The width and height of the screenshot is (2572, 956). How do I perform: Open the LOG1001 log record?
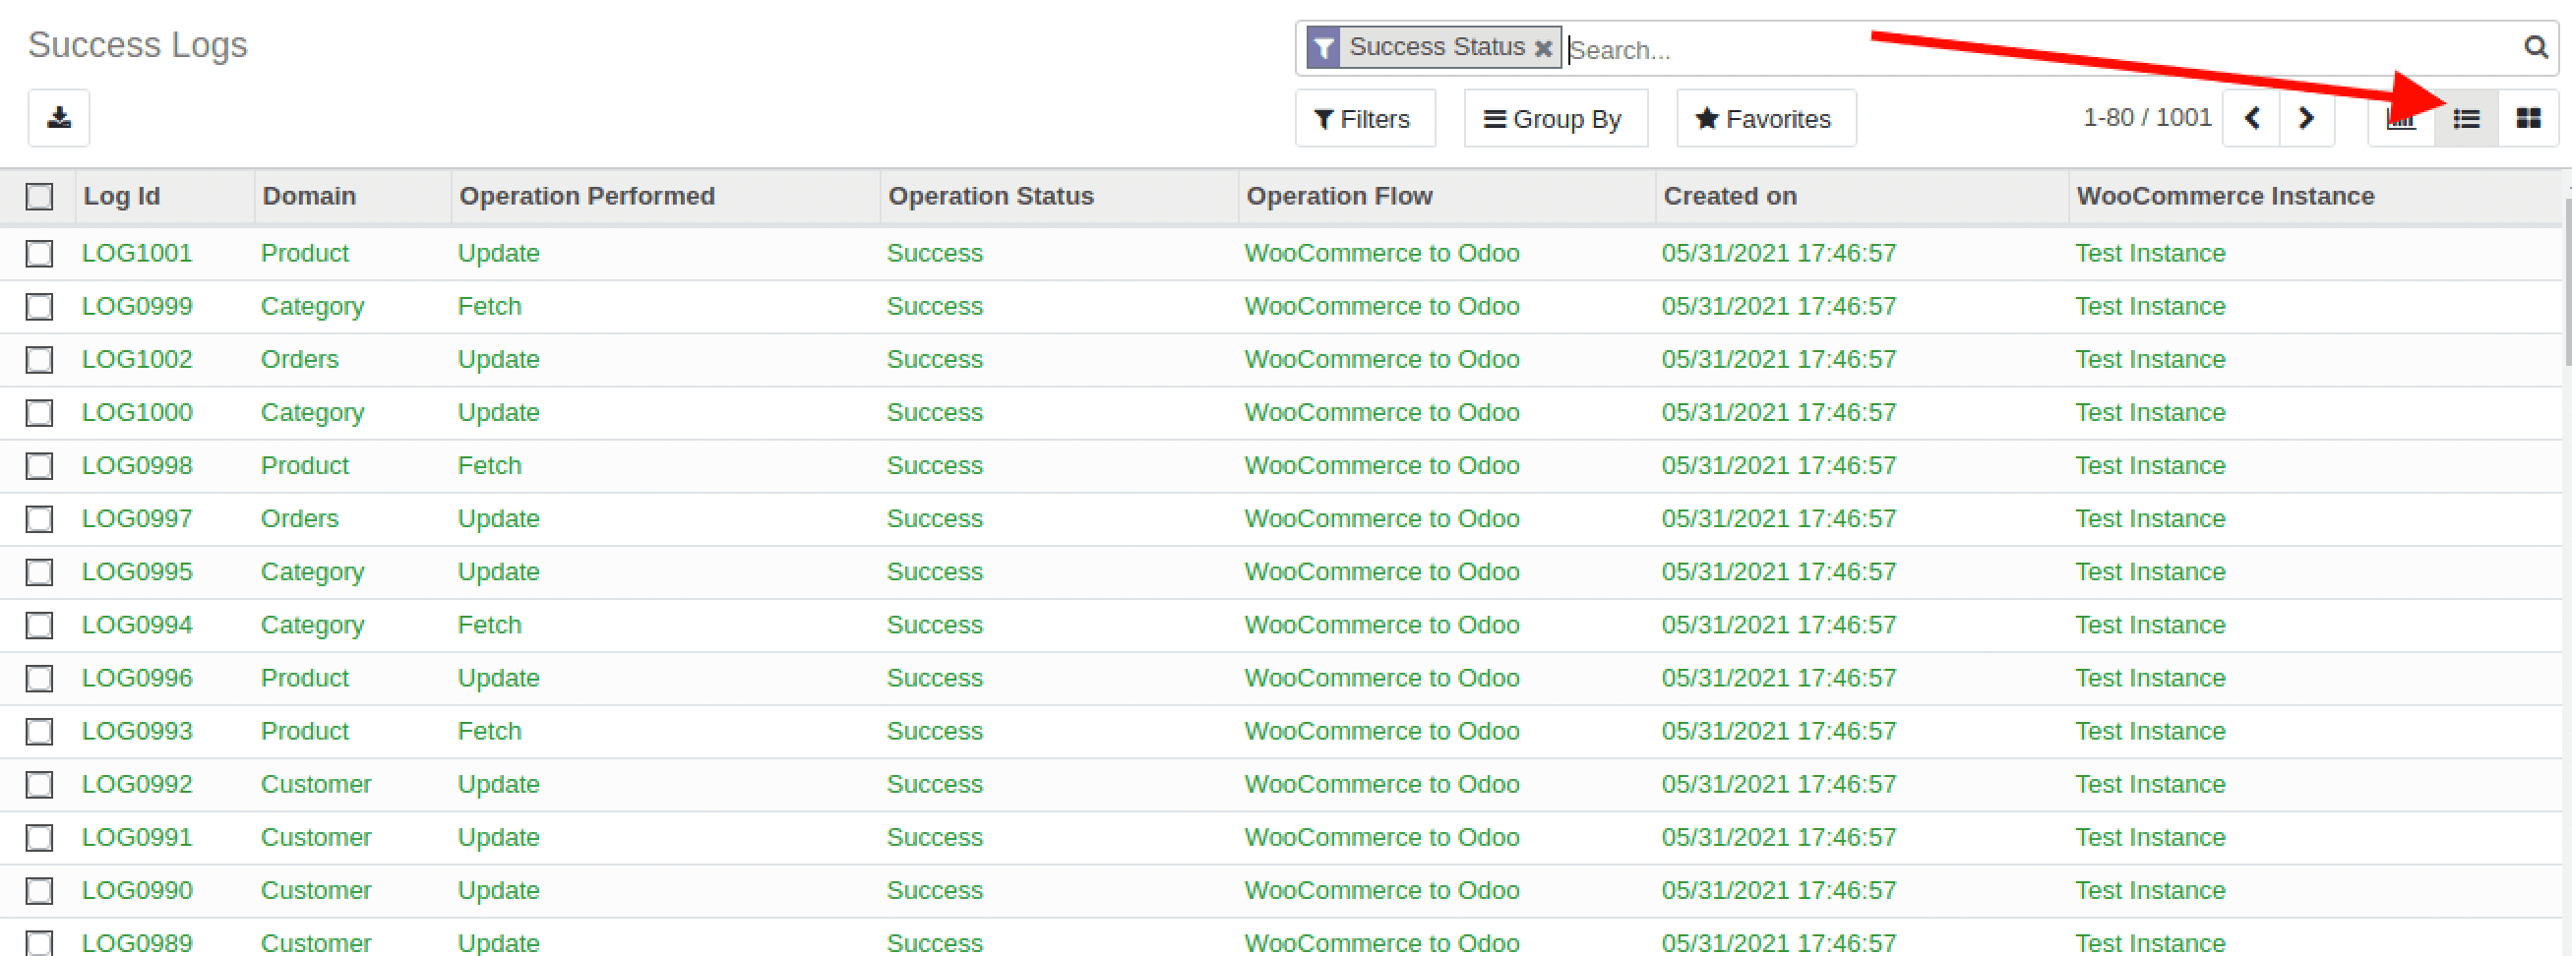pos(137,254)
